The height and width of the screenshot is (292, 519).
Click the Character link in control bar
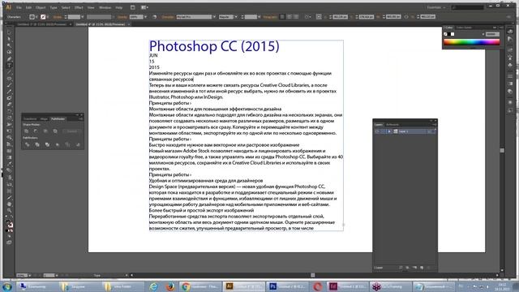point(168,17)
